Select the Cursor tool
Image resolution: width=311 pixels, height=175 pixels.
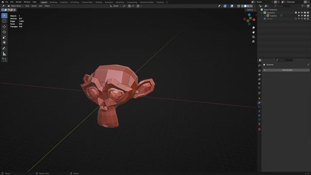pyautogui.click(x=4, y=21)
